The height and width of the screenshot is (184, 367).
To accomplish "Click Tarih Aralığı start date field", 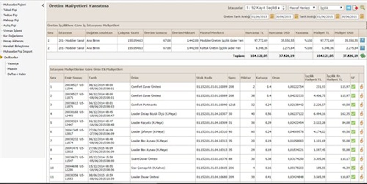I will [325, 17].
